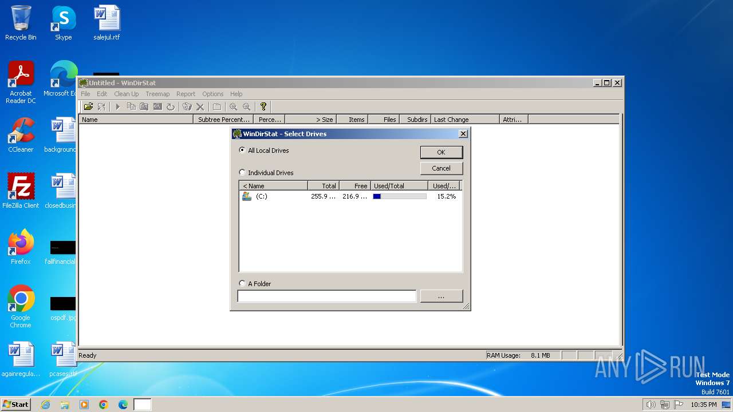
Task: Click Cancel in Select Drives dialog
Action: click(441, 168)
